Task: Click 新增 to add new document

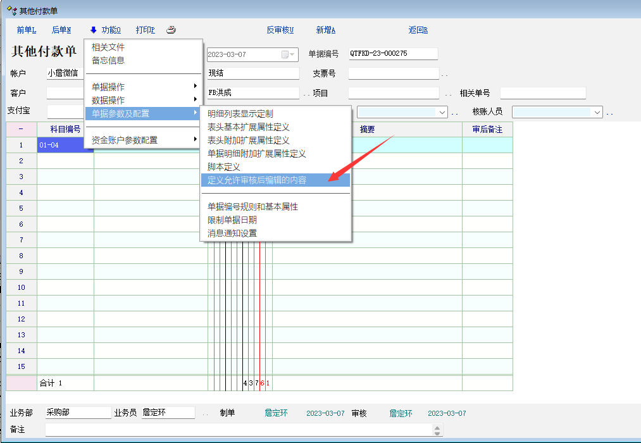Action: [325, 30]
